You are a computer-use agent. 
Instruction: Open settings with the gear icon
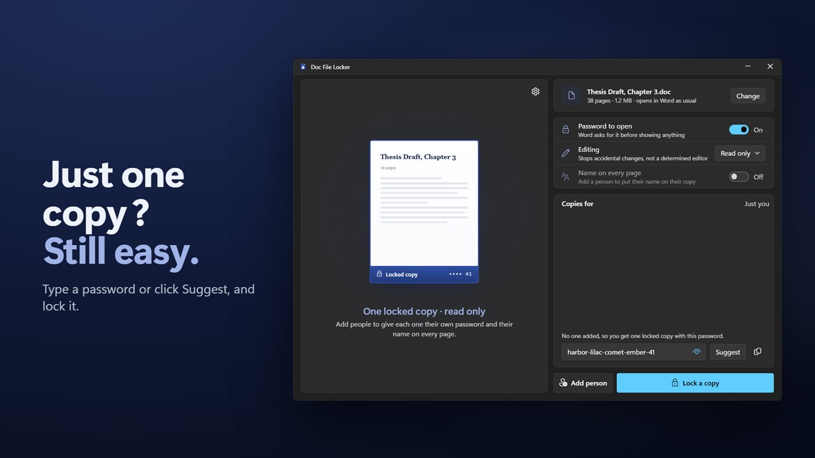[x=535, y=92]
